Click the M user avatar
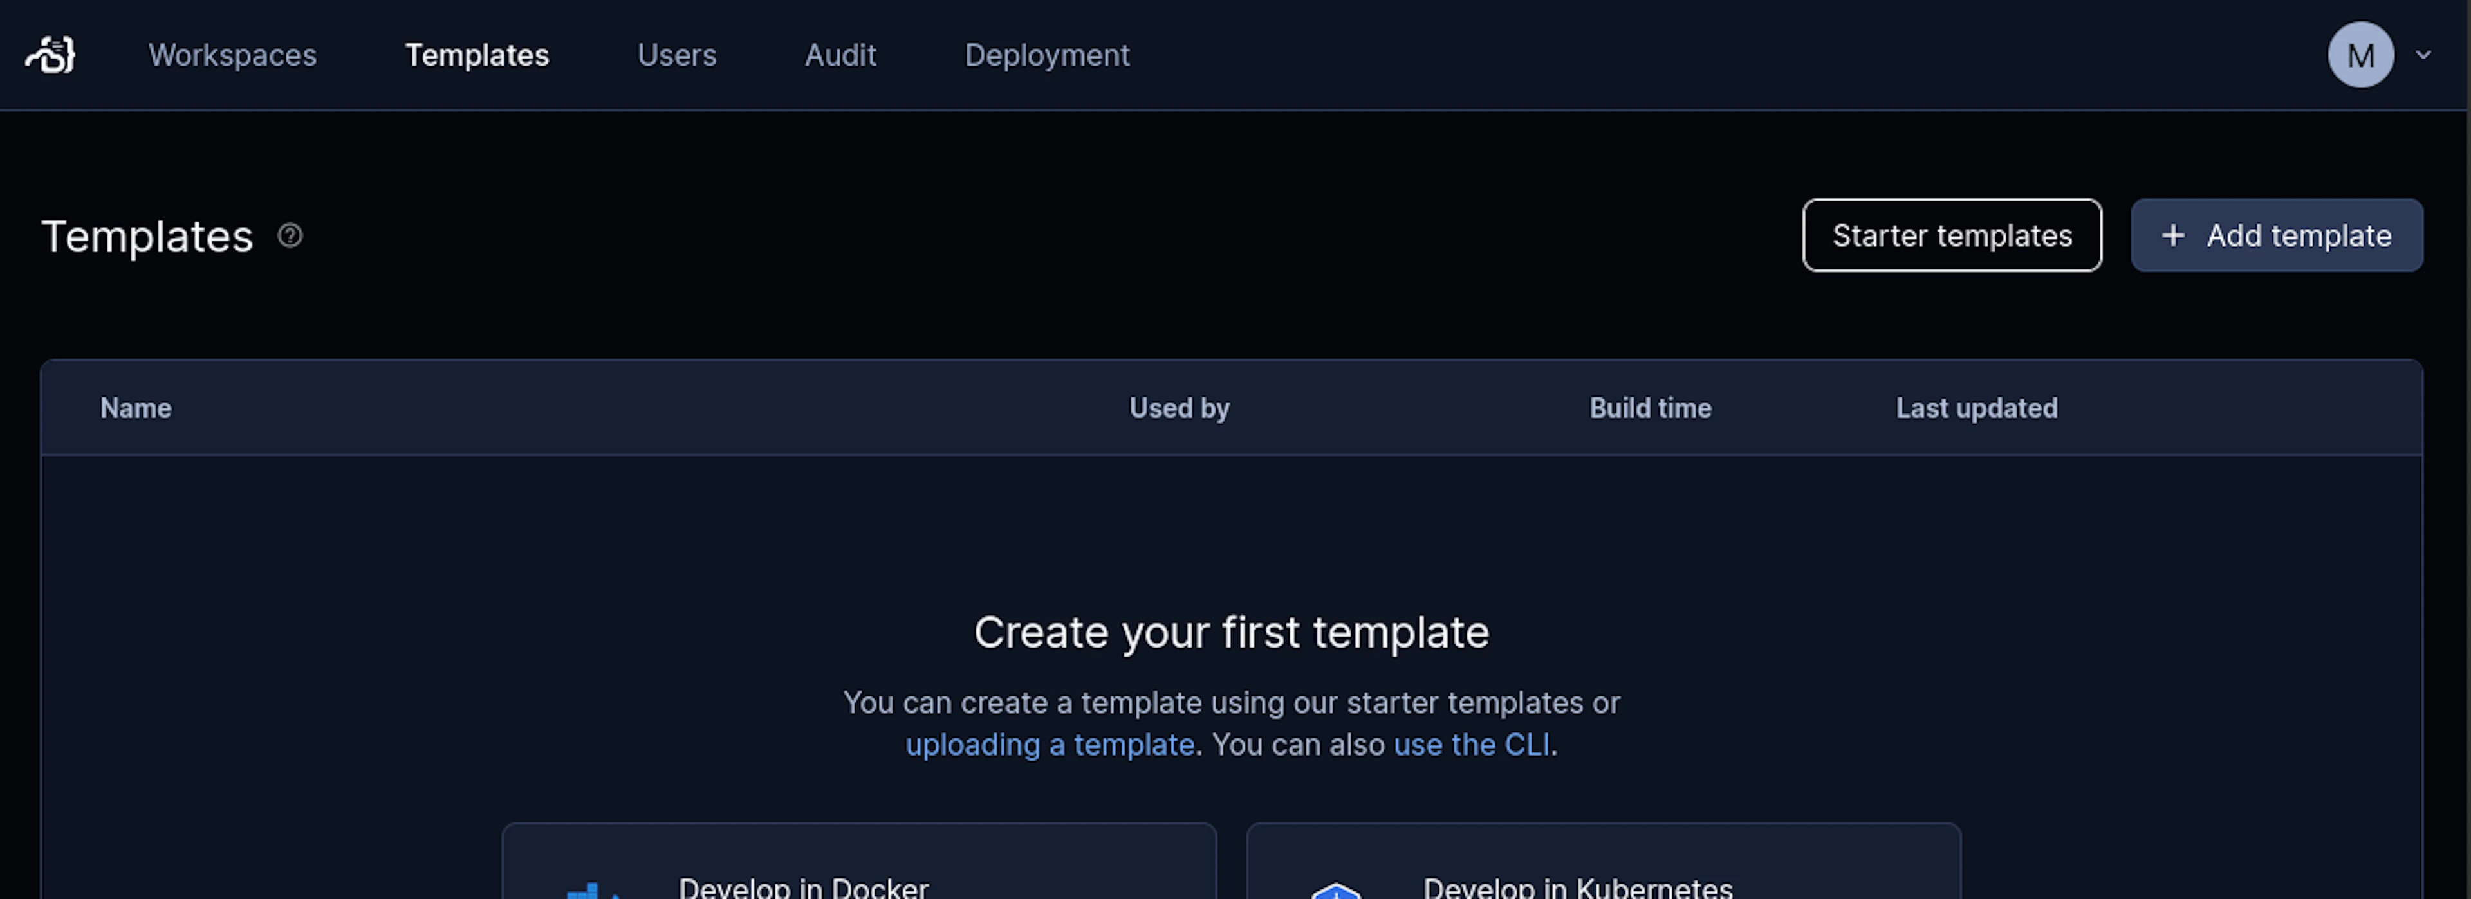This screenshot has width=2471, height=899. coord(2361,55)
